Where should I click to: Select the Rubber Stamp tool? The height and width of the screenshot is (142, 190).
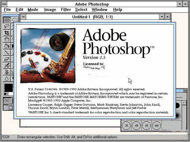[x=7, y=72]
